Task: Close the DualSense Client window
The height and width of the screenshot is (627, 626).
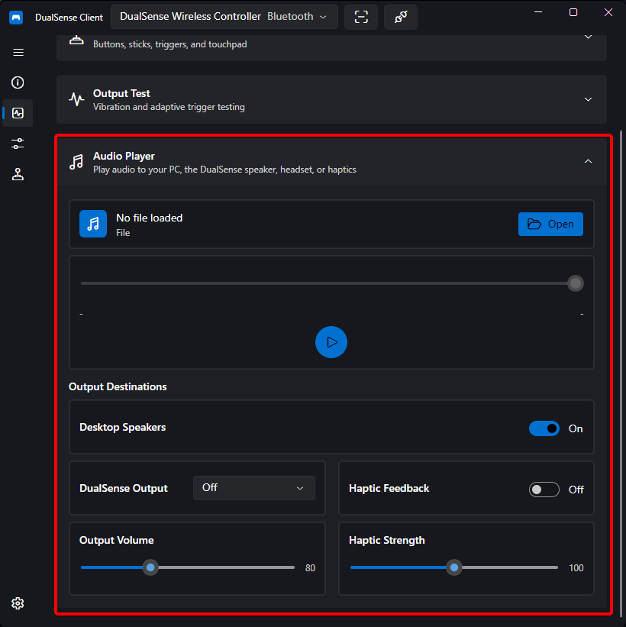Action: pyautogui.click(x=608, y=12)
